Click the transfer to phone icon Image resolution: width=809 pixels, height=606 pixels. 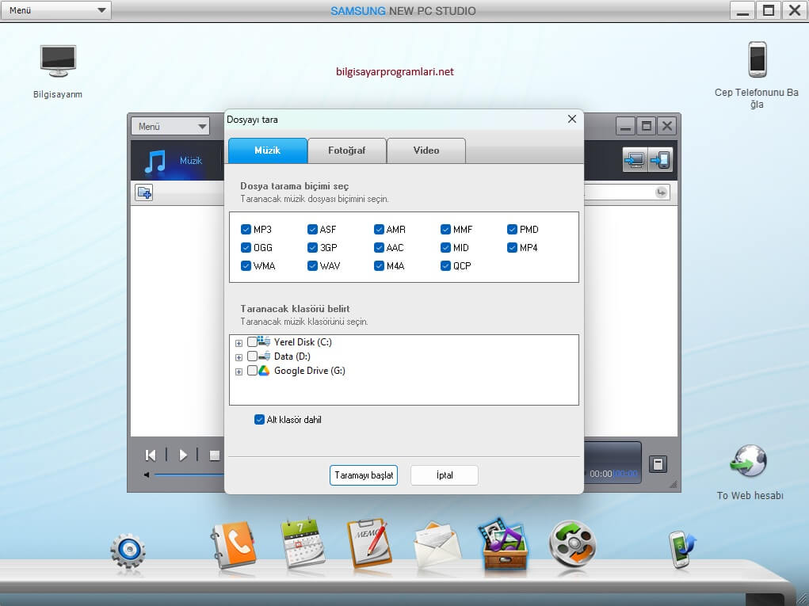click(660, 160)
